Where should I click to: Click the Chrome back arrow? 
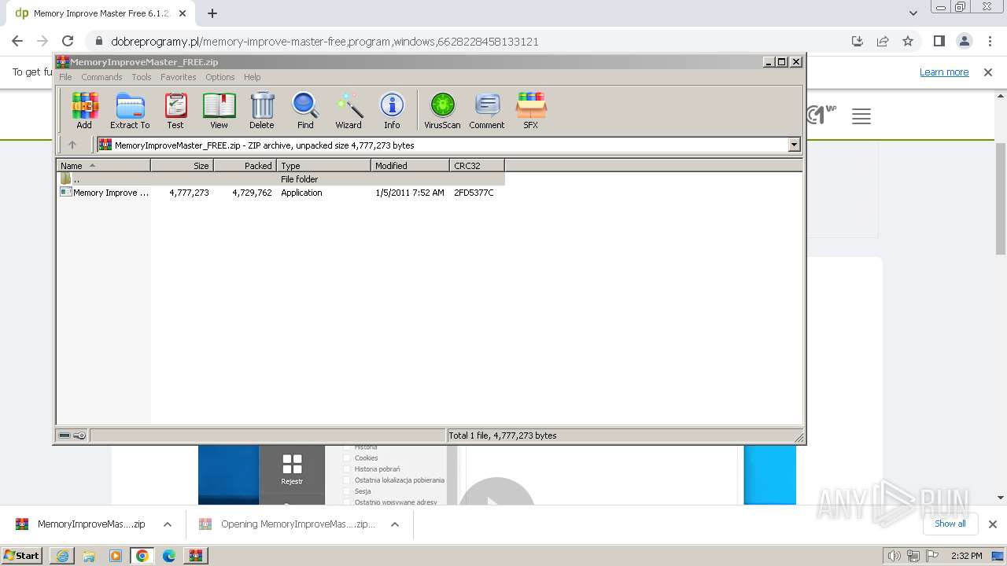click(x=17, y=41)
